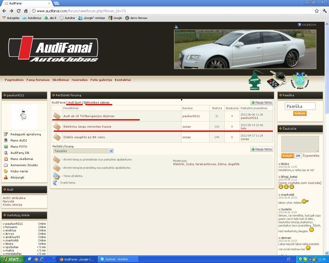Click the browser address bar
This screenshot has width=329, height=263.
(172, 11)
